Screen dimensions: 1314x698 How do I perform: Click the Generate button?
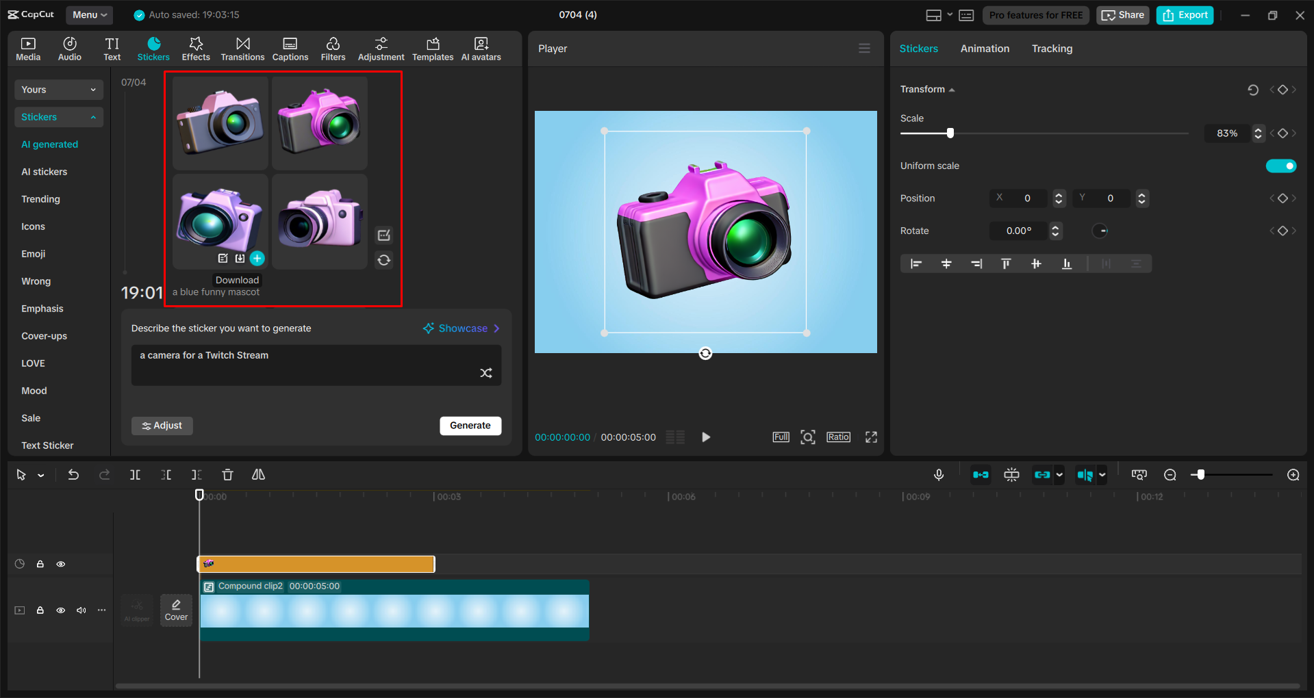[x=470, y=426]
